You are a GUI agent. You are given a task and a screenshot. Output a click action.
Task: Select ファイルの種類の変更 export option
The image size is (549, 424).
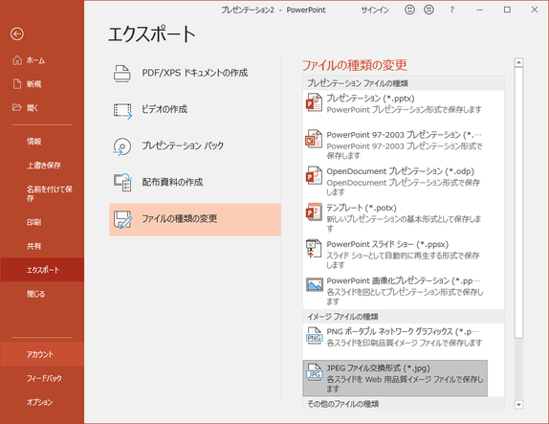195,219
